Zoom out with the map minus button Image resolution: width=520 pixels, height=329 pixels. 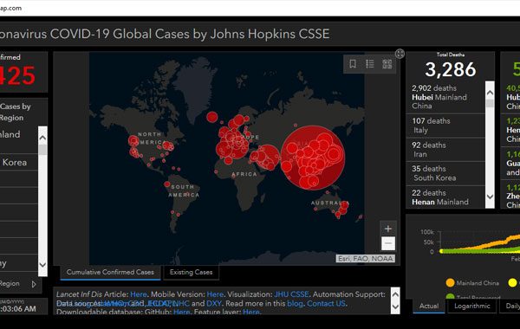click(x=388, y=243)
